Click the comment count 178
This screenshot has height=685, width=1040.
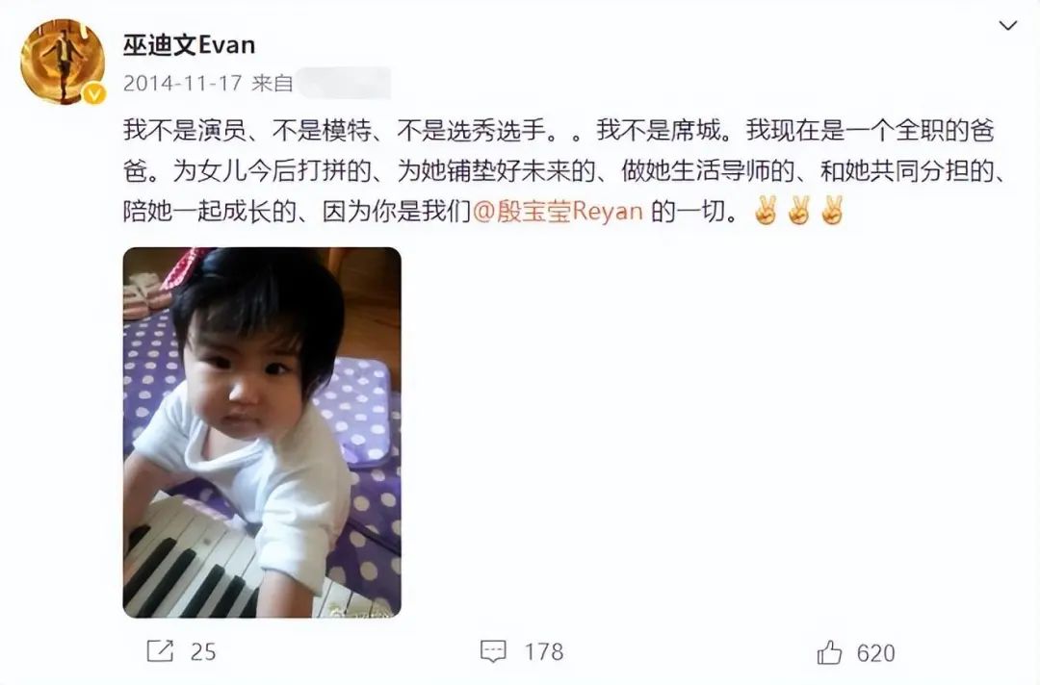(x=544, y=652)
